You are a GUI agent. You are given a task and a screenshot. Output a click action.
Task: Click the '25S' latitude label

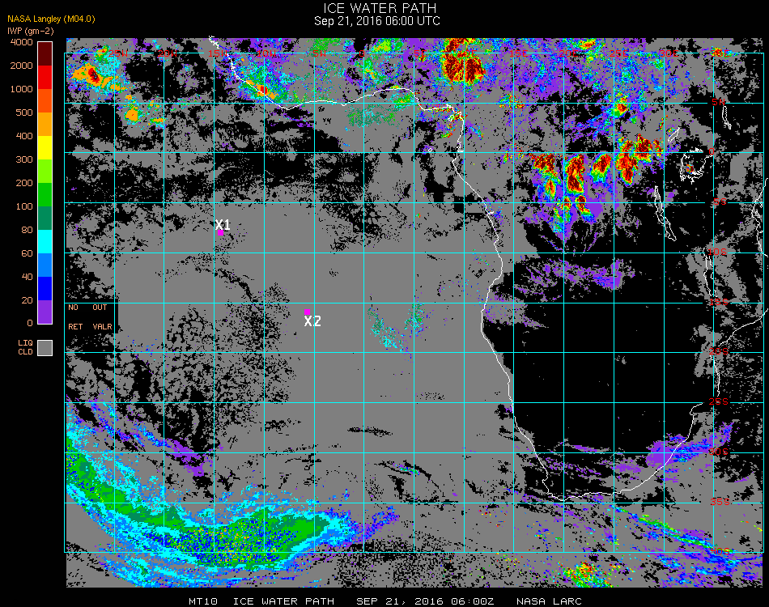tap(719, 402)
